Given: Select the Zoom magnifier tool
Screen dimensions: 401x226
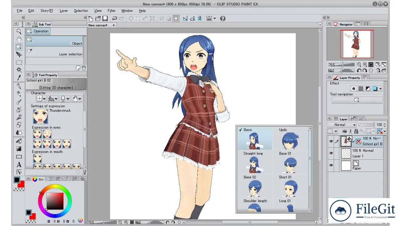Looking at the screenshot, I should click(19, 31).
